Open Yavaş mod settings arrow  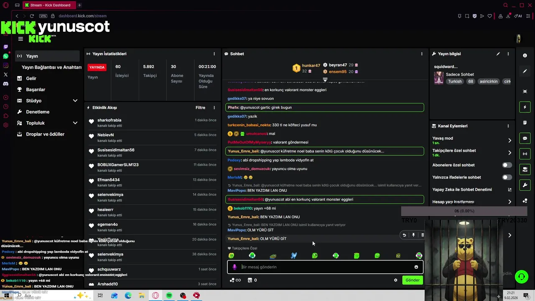[x=510, y=140]
